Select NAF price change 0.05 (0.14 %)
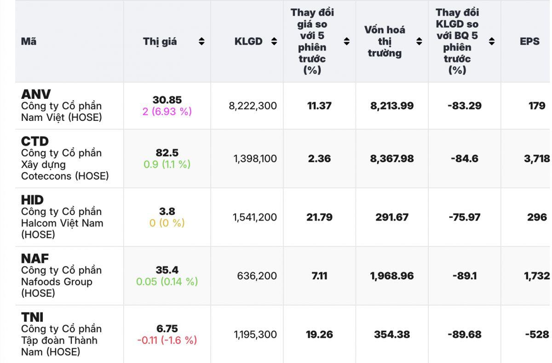The image size is (552, 363). pyautogui.click(x=167, y=282)
